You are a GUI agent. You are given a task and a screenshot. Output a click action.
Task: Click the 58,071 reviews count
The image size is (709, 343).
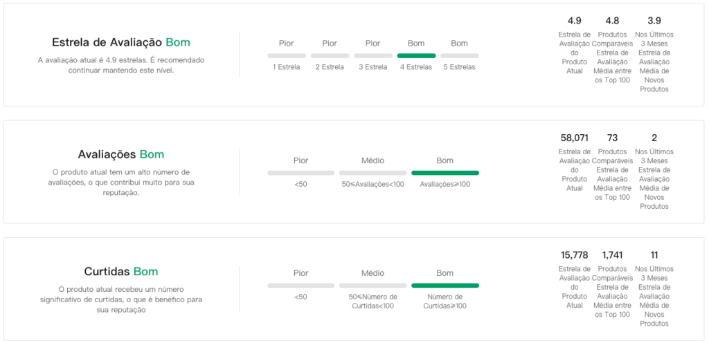click(574, 138)
